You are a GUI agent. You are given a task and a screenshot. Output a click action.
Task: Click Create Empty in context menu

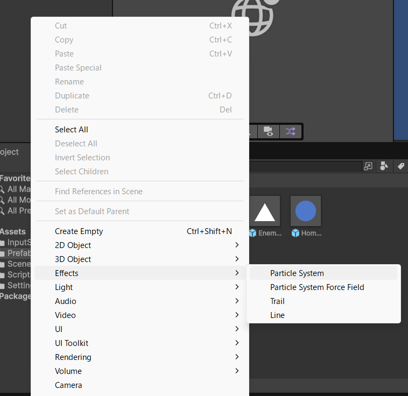(x=79, y=231)
